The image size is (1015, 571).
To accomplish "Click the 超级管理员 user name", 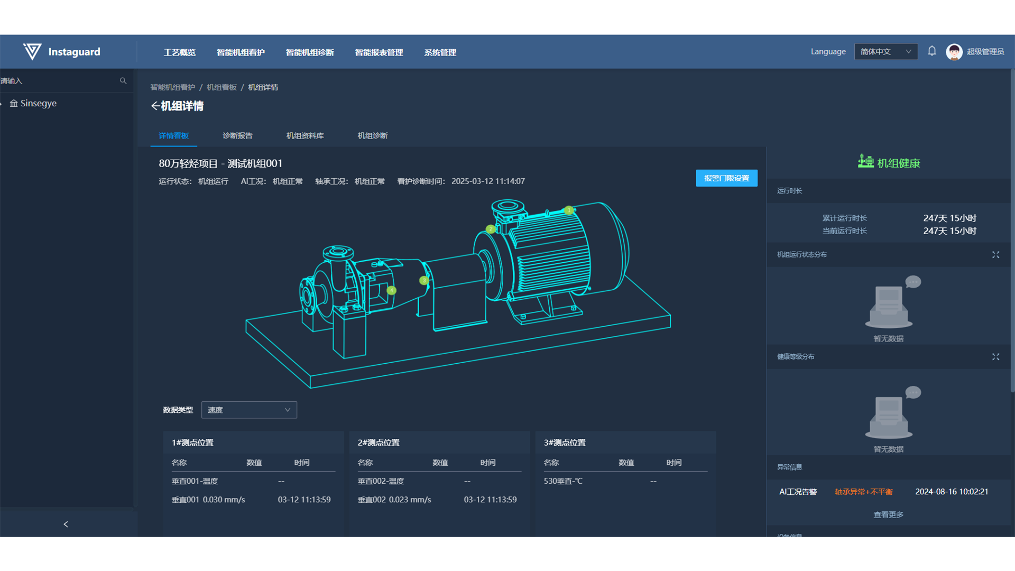I will coord(985,52).
